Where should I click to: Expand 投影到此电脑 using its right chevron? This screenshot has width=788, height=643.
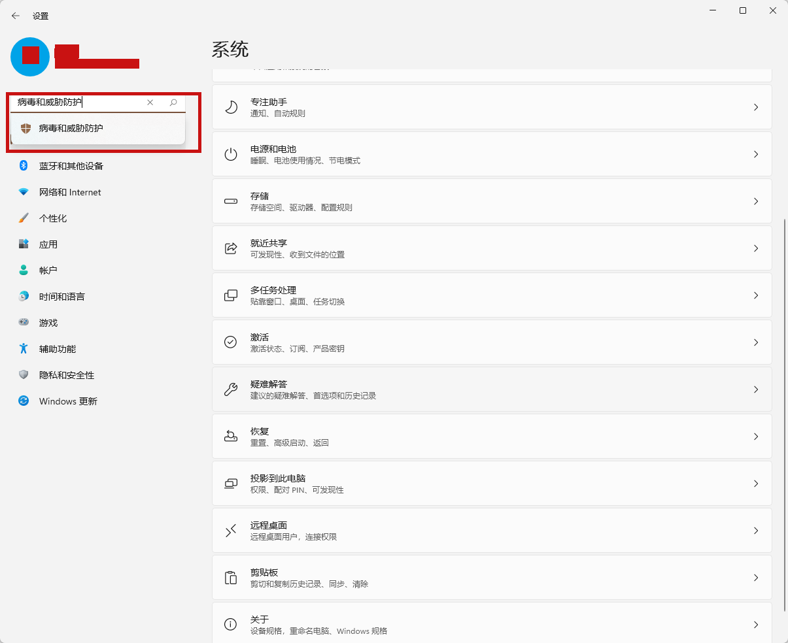[756, 484]
